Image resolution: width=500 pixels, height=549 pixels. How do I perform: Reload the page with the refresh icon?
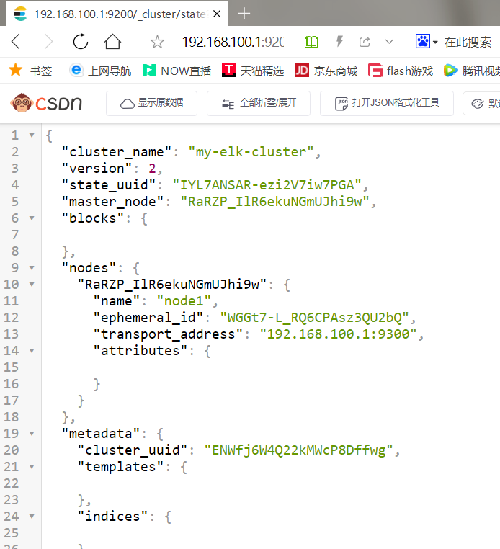81,42
